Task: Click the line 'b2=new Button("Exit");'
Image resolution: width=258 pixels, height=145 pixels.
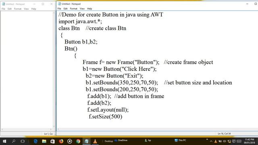Action: pyautogui.click(x=114, y=76)
